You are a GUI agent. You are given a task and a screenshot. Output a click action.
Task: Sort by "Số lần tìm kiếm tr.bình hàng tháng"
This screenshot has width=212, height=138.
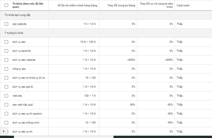[x=77, y=5]
